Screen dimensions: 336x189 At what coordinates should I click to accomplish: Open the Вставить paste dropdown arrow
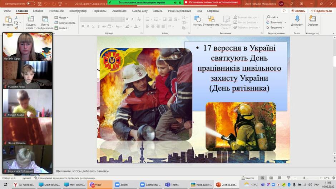pos(8,28)
